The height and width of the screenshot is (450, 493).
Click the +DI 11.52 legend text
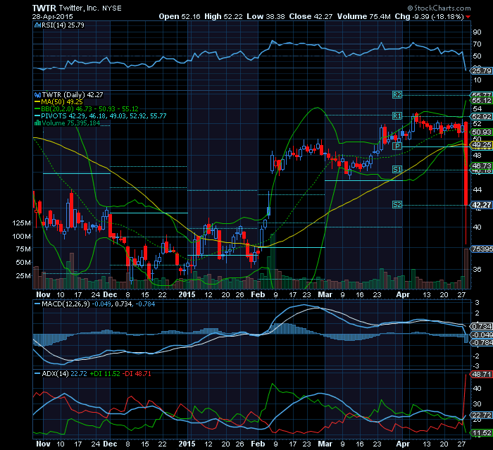point(105,374)
